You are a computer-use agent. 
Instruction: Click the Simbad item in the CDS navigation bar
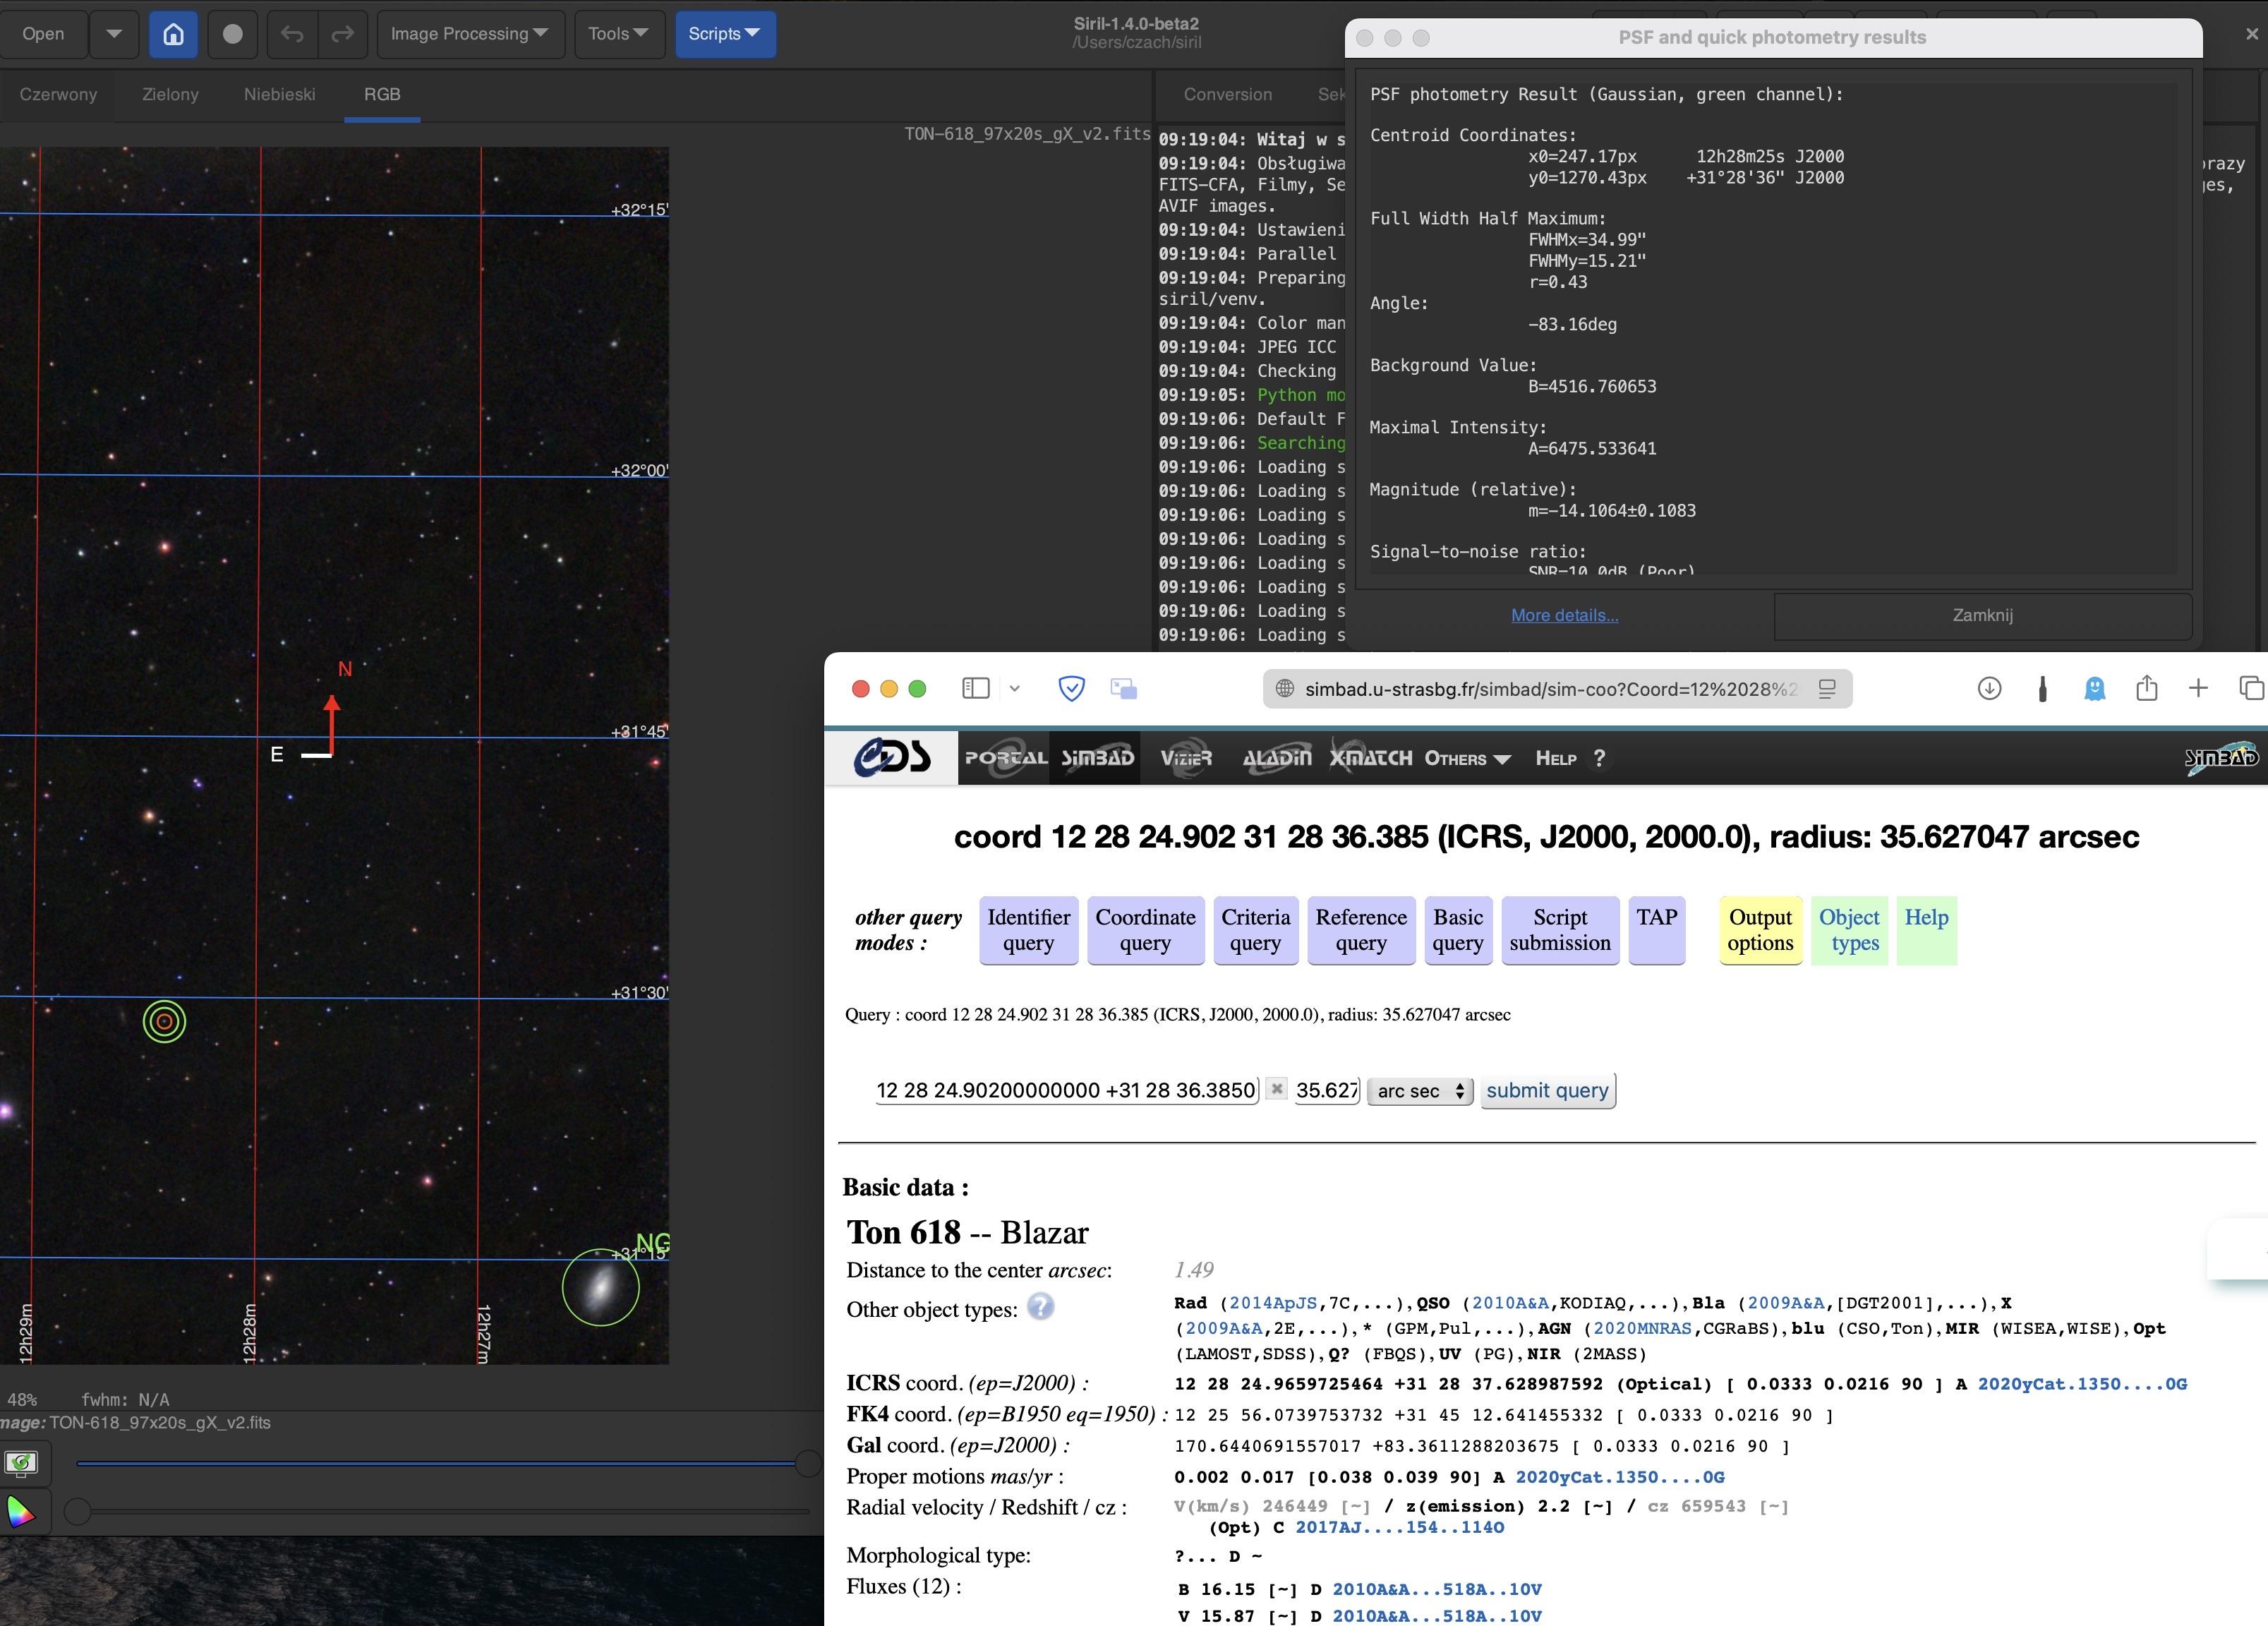tap(1098, 758)
